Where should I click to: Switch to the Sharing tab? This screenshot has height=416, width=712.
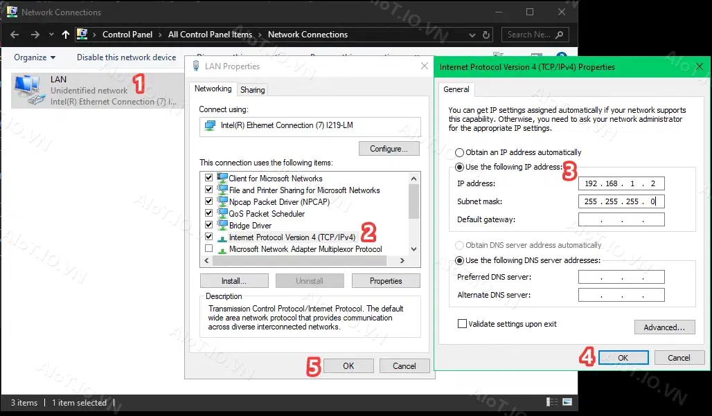pos(253,90)
